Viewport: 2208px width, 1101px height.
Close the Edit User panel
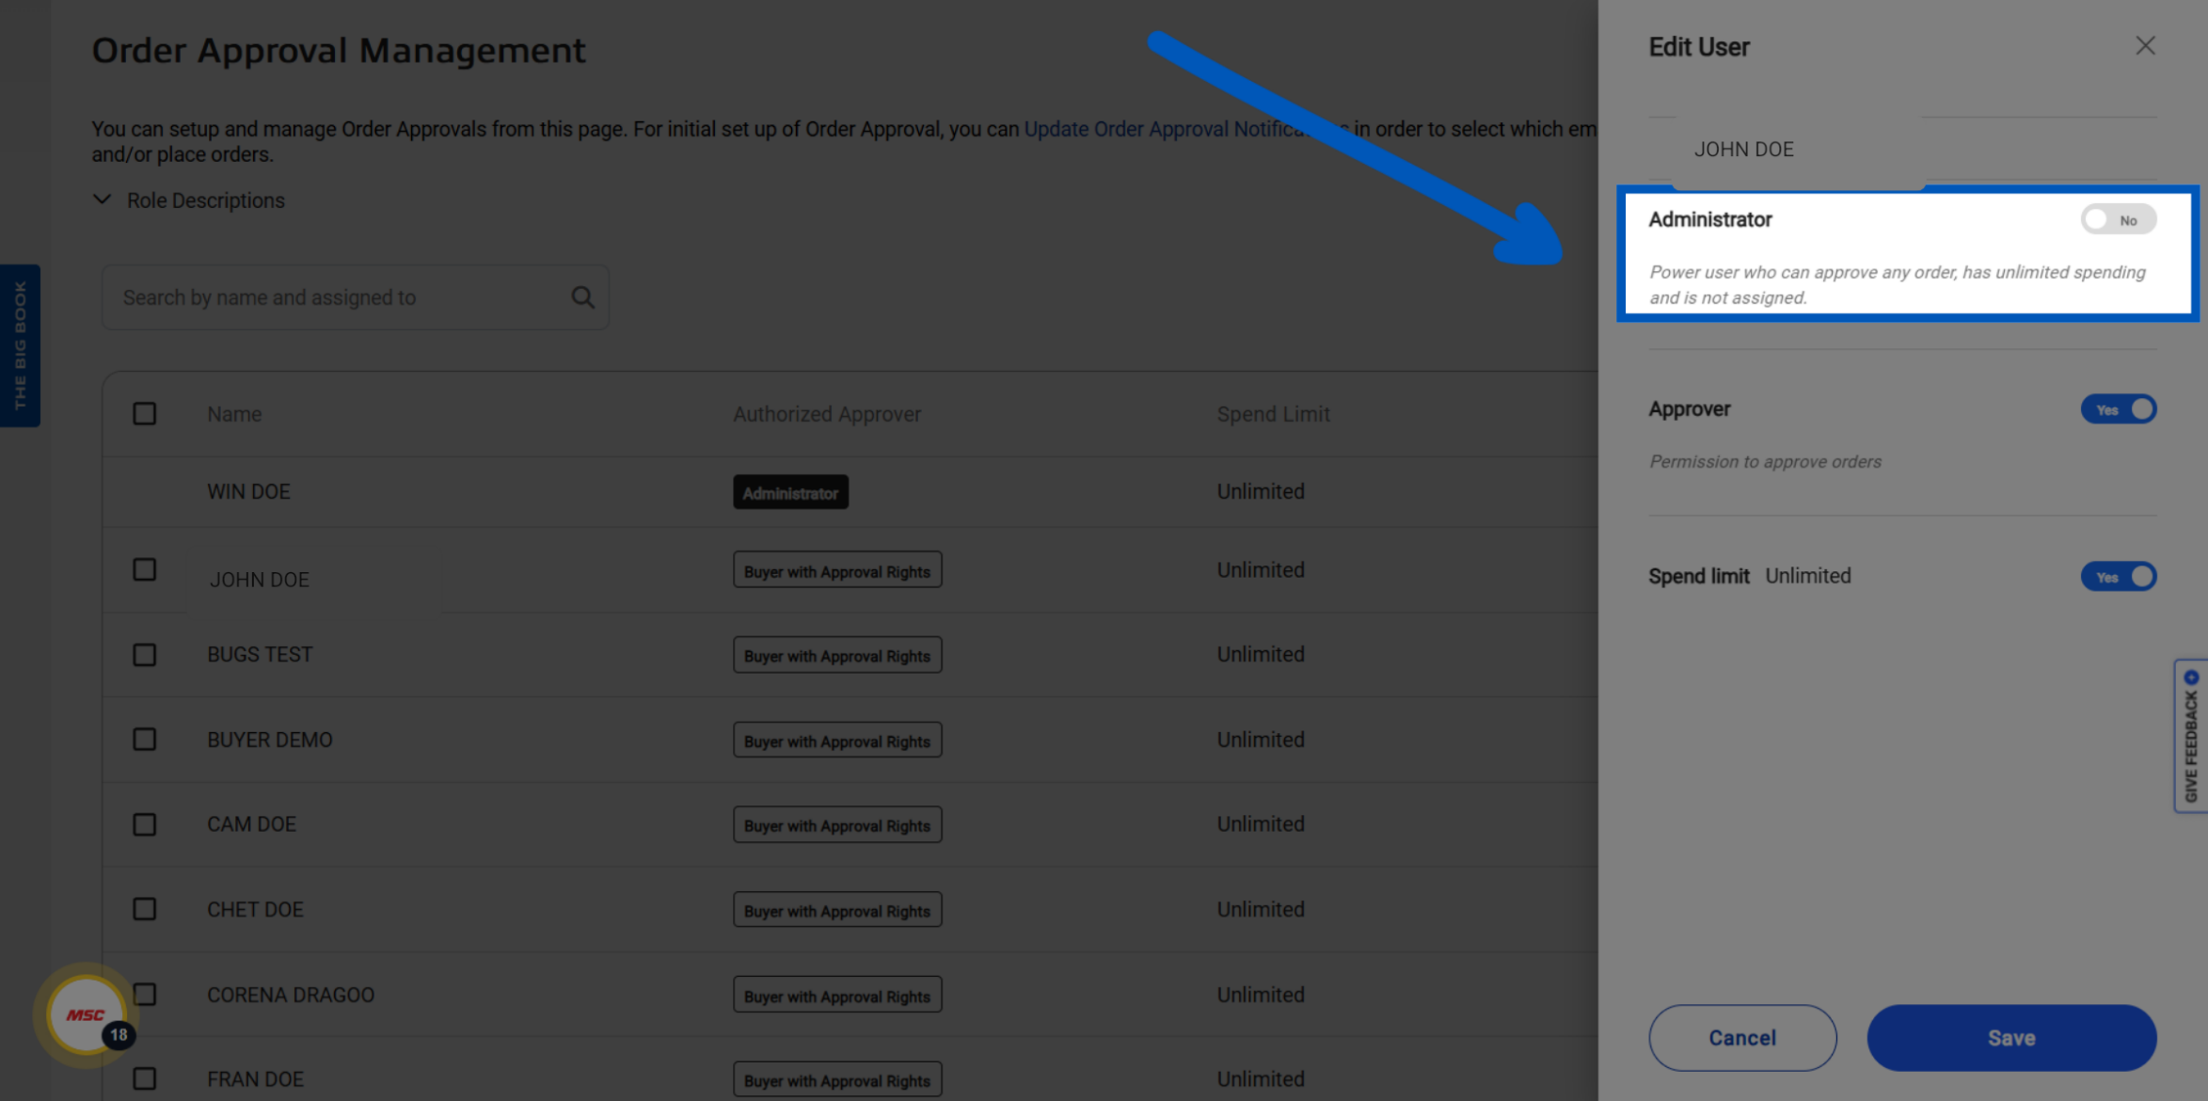2145,46
